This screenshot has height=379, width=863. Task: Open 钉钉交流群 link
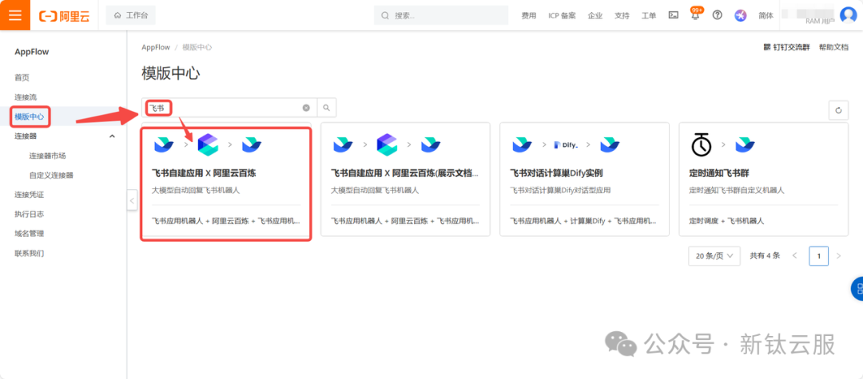click(786, 47)
